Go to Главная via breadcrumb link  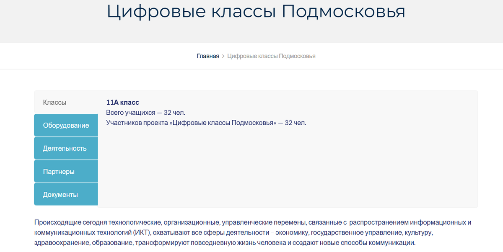[207, 56]
